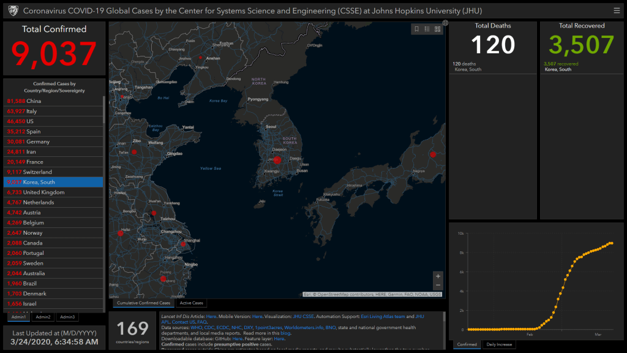Open the map legend list icon
Viewport: 627px width, 353px height.
point(427,29)
